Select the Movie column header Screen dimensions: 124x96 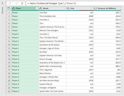[x=53, y=8]
